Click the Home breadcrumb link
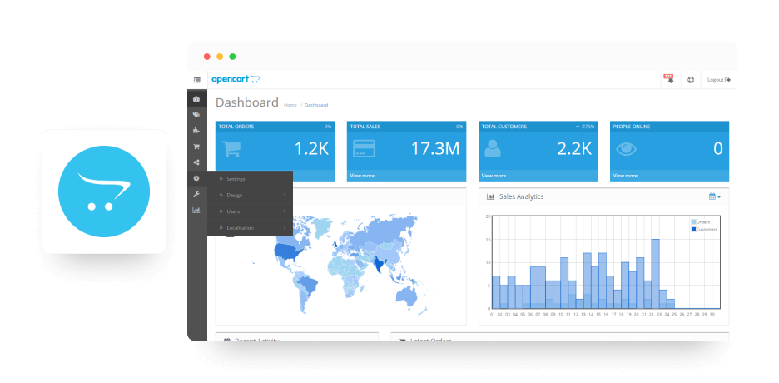779x383 pixels. tap(290, 105)
